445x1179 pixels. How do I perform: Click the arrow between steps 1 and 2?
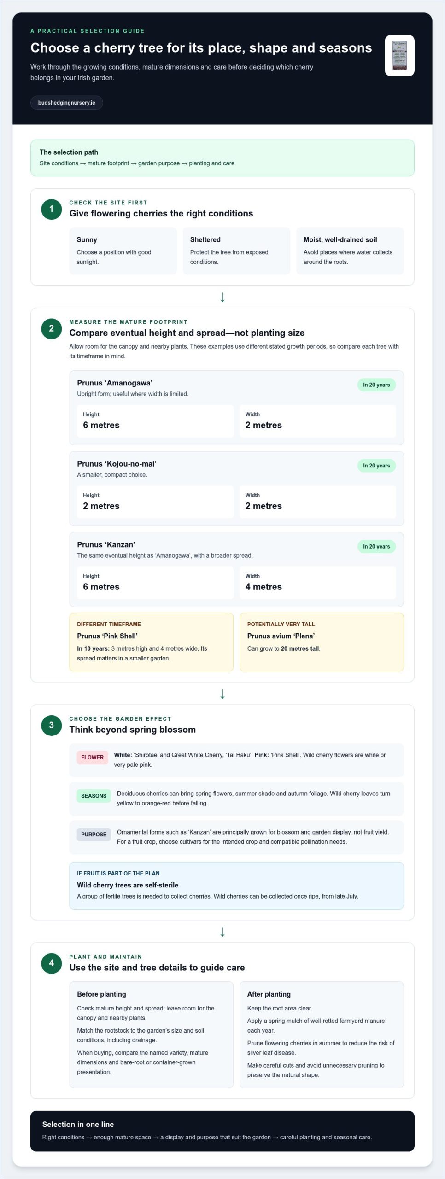click(222, 297)
